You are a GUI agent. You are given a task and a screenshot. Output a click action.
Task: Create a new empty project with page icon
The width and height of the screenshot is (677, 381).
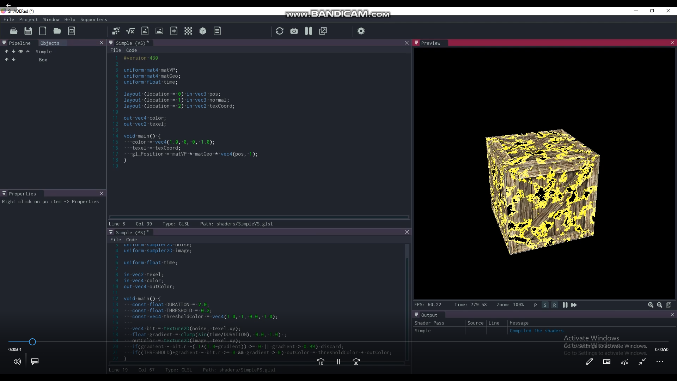[43, 31]
